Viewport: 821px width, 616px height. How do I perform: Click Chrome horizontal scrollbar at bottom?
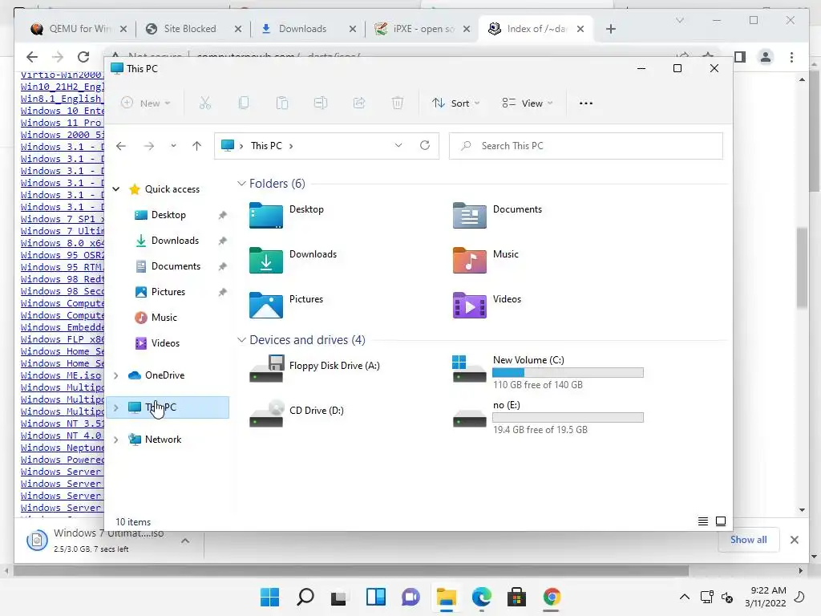pyautogui.click(x=351, y=570)
